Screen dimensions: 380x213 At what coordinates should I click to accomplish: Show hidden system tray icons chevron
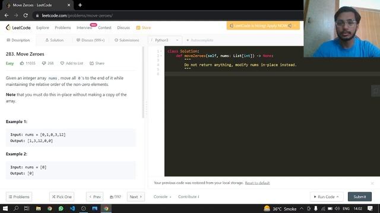tap(302, 208)
